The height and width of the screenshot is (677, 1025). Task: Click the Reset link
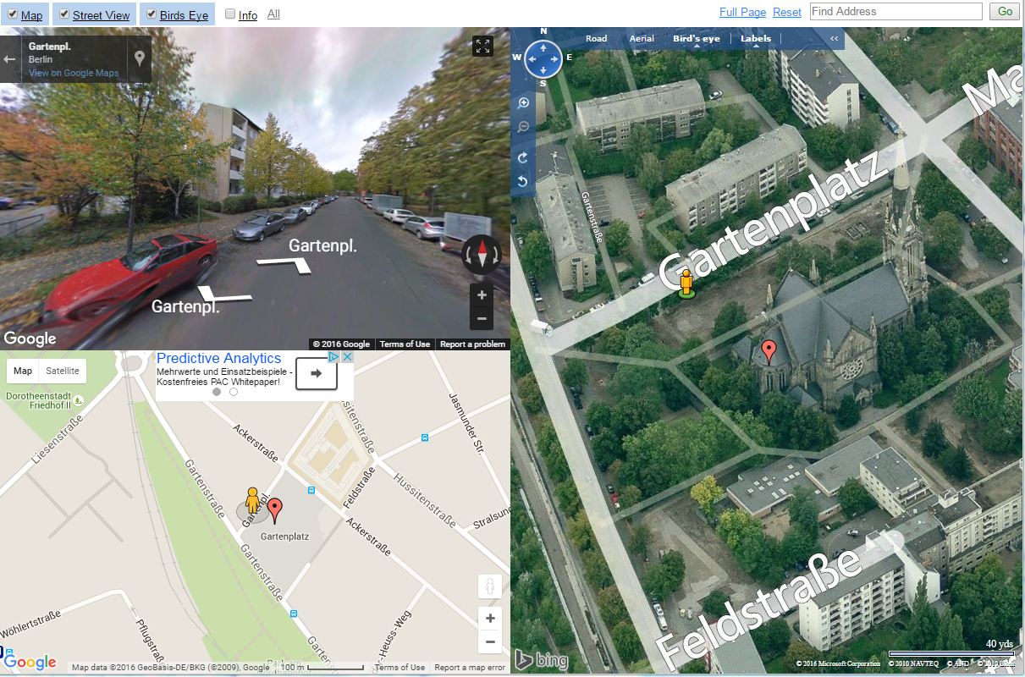click(x=787, y=12)
